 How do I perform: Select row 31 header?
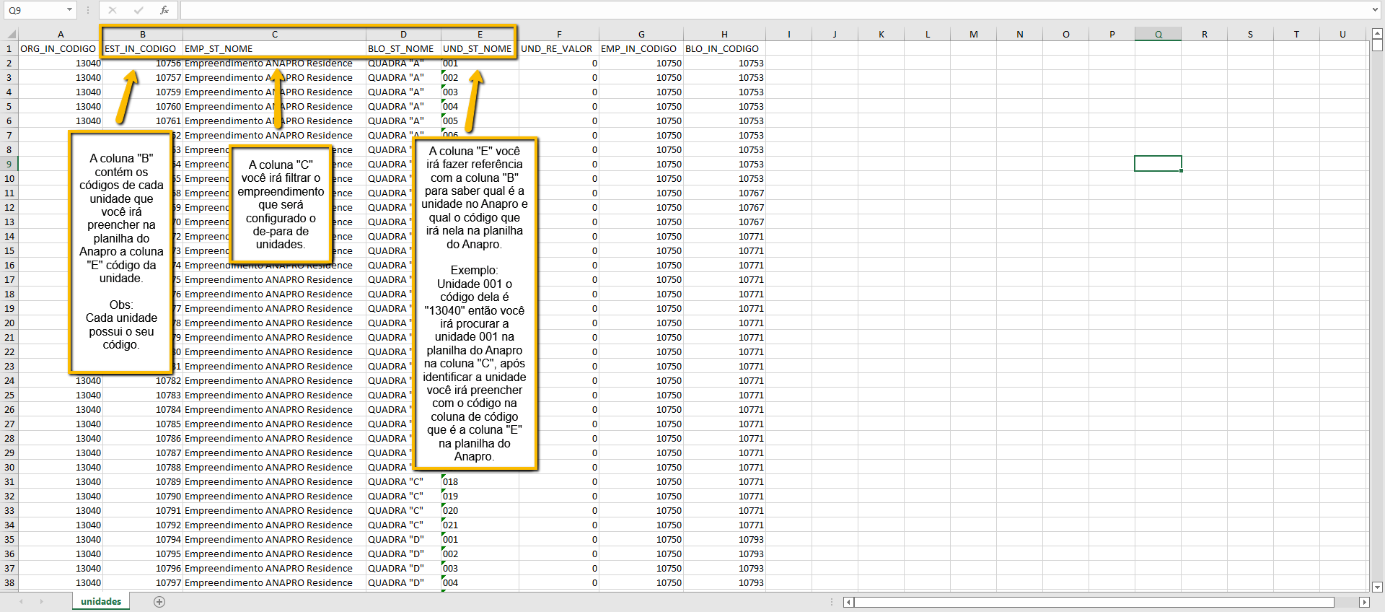click(x=9, y=481)
